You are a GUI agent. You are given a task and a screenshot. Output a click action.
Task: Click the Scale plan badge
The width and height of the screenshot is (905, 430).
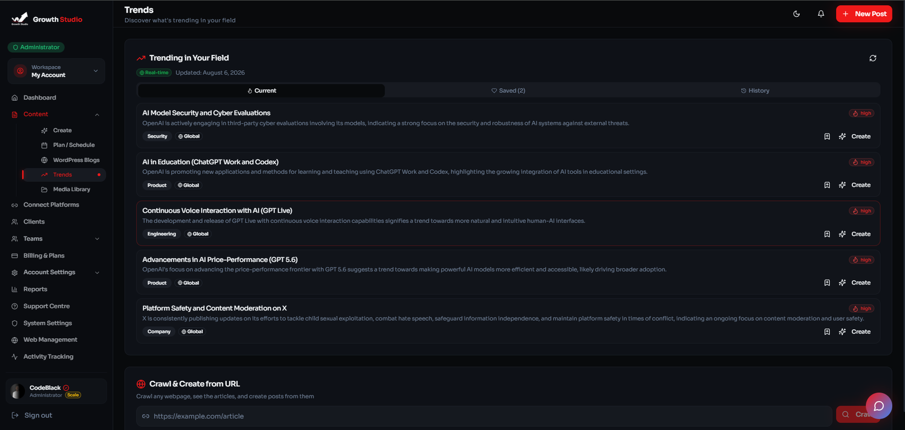73,395
